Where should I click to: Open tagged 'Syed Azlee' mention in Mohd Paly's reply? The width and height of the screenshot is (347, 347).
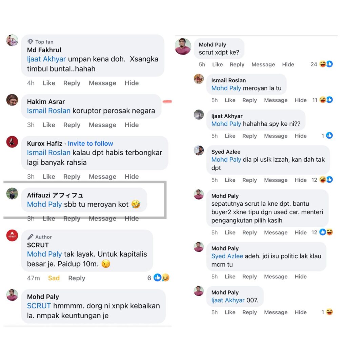click(x=227, y=256)
